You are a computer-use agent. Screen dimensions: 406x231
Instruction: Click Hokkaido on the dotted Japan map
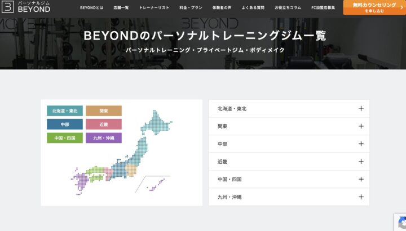(157, 123)
